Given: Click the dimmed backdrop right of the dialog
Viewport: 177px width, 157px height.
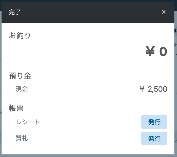Looking at the screenshot, I should (176, 78).
